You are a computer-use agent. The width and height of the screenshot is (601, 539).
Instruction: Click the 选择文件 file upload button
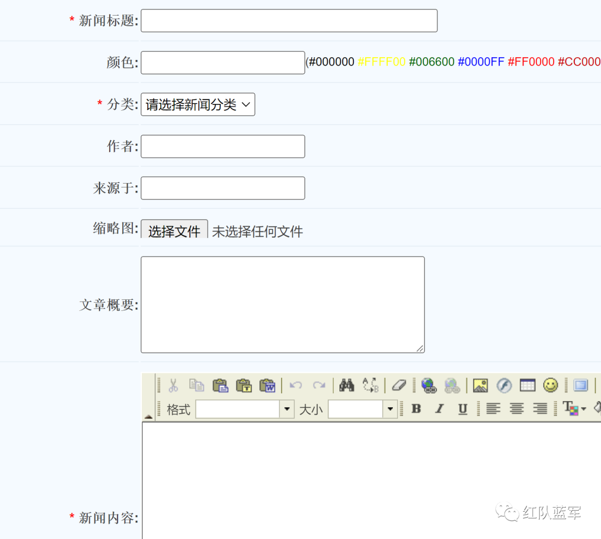click(174, 229)
